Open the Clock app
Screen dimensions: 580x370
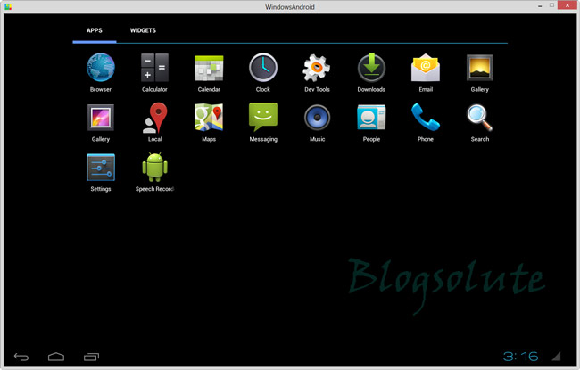263,72
